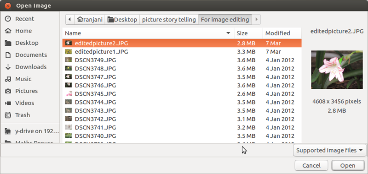Open Documents label in sidebar
This screenshot has height=174, width=368.
pyautogui.click(x=31, y=55)
